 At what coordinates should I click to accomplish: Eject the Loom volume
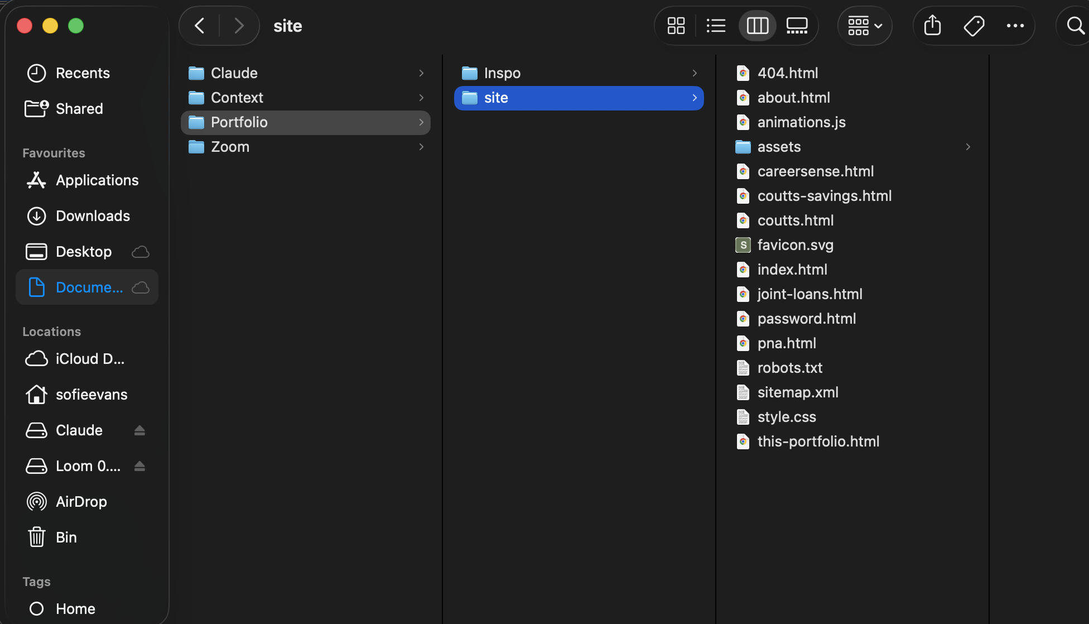[139, 466]
